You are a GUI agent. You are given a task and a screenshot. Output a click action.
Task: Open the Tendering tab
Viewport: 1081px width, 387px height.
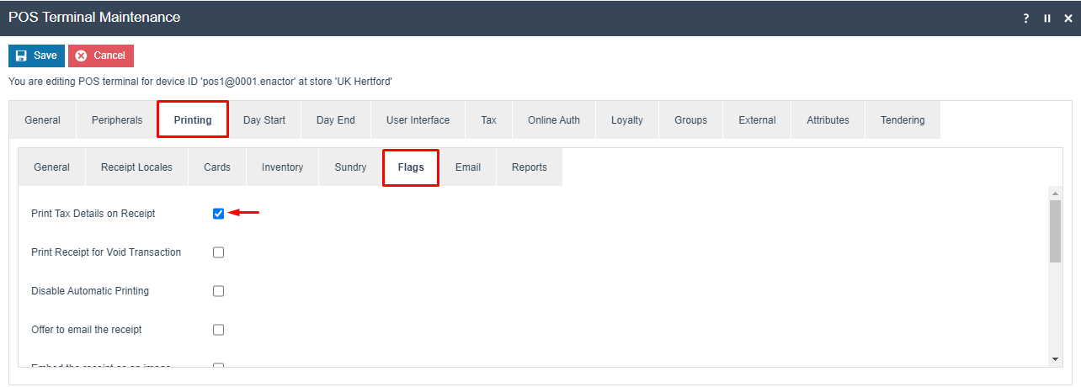(903, 120)
